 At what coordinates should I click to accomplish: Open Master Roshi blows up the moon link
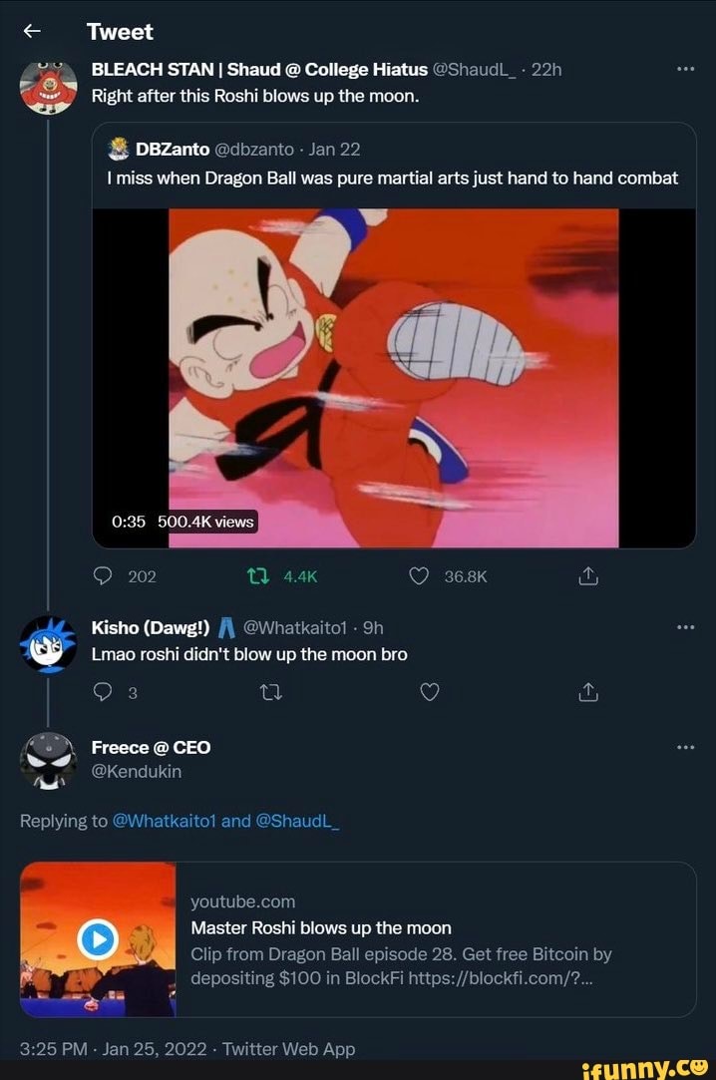[x=321, y=927]
